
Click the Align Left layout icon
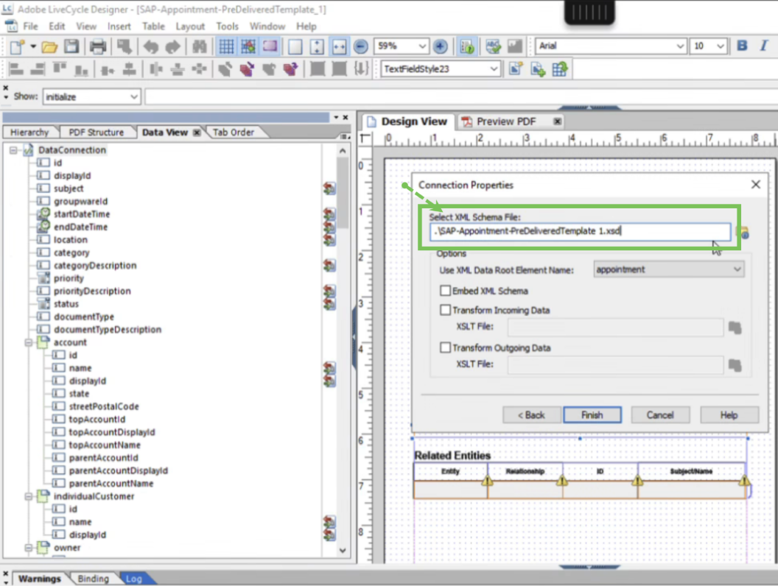tap(16, 69)
